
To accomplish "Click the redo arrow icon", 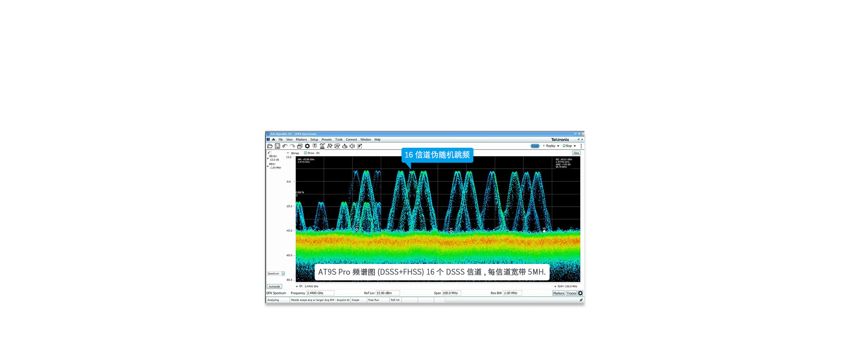I will tap(292, 146).
